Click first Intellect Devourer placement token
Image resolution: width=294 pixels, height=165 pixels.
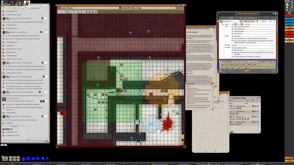click(237, 108)
